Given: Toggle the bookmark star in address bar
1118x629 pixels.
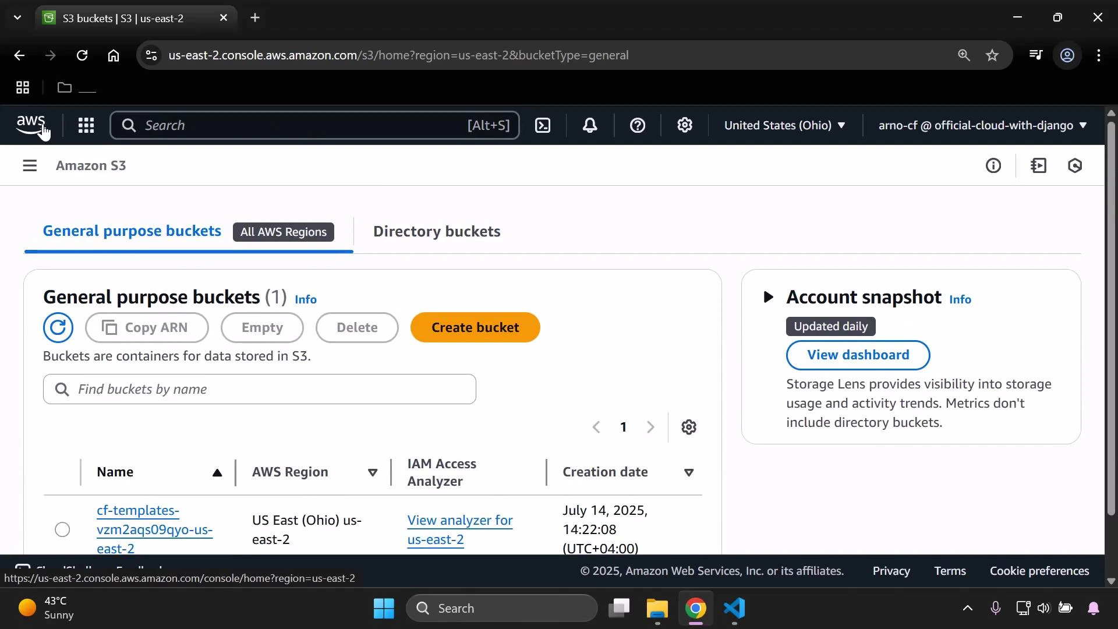Looking at the screenshot, I should pos(992,55).
